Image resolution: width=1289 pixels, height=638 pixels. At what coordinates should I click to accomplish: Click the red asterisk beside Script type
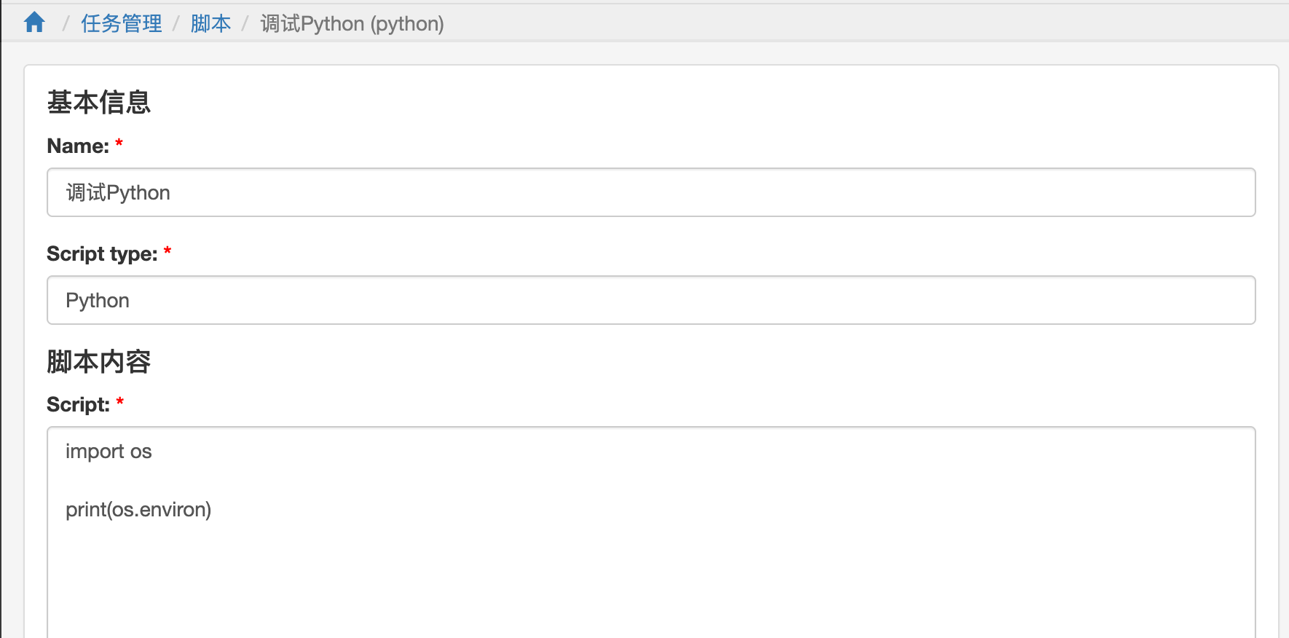point(167,251)
